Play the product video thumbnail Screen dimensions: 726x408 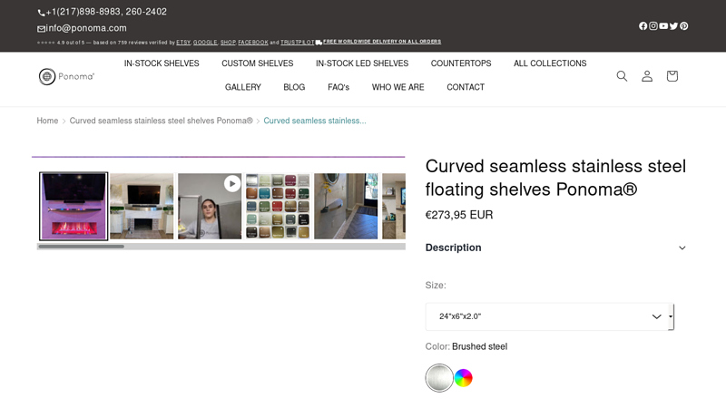[x=210, y=207]
